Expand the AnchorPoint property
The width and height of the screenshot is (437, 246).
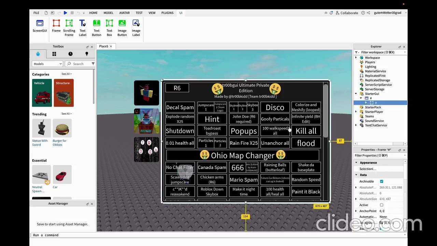(356, 211)
